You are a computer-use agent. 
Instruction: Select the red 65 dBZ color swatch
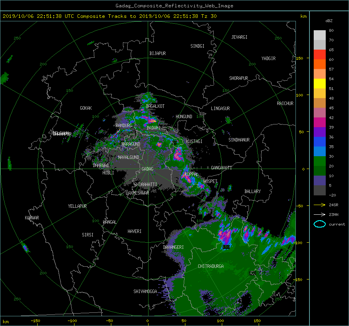pos(320,54)
